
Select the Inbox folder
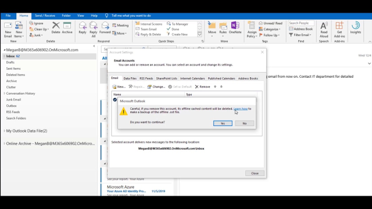click(49, 56)
